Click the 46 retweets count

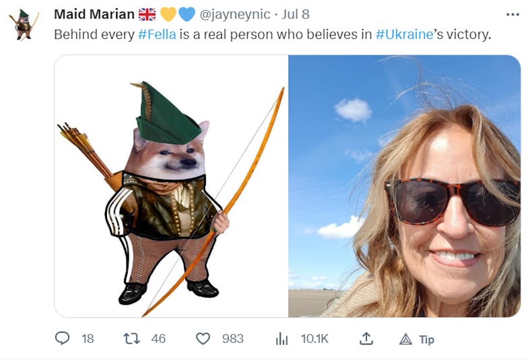coord(159,339)
